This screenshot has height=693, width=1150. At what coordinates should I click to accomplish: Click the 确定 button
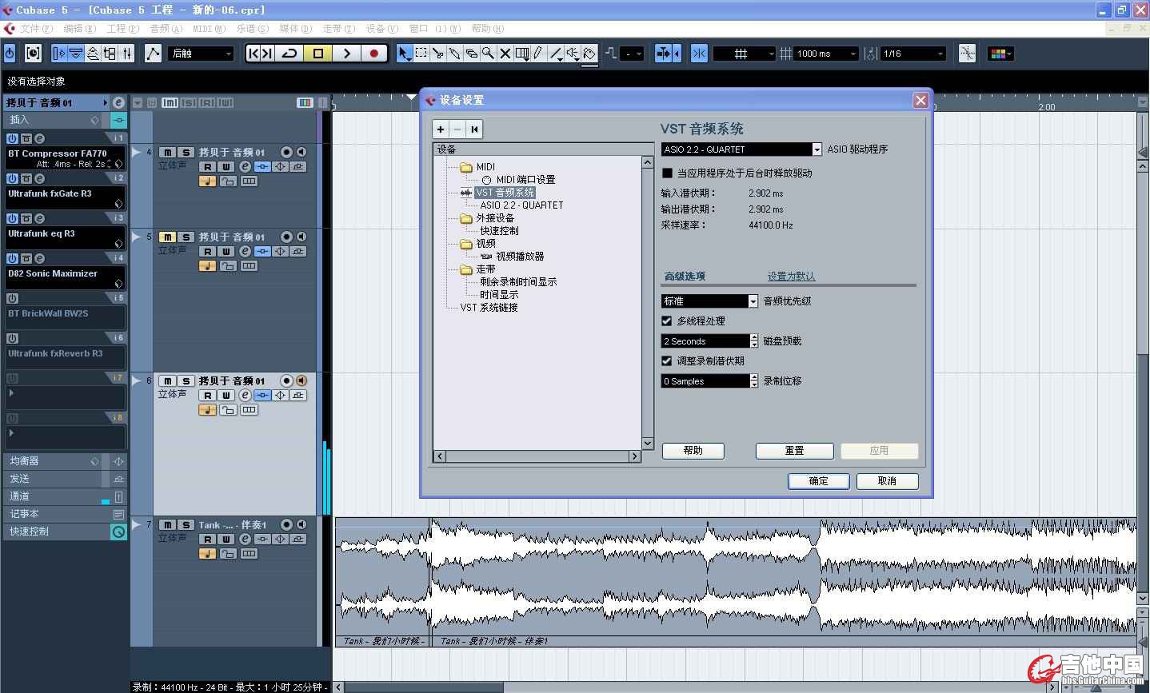pos(818,481)
